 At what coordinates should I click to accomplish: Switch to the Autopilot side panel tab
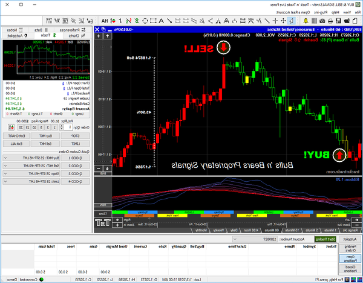(18, 36)
